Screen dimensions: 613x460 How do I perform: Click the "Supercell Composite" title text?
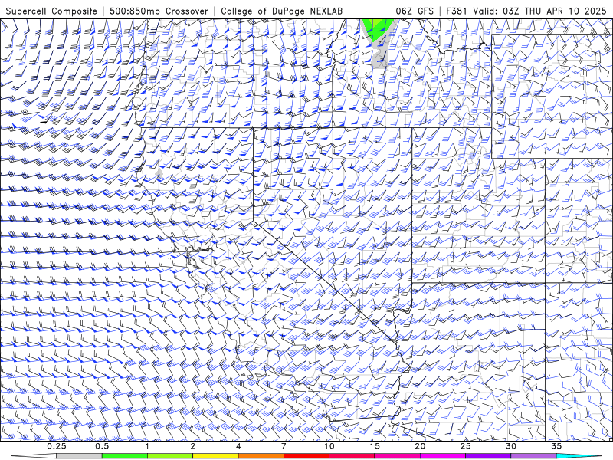pos(51,11)
